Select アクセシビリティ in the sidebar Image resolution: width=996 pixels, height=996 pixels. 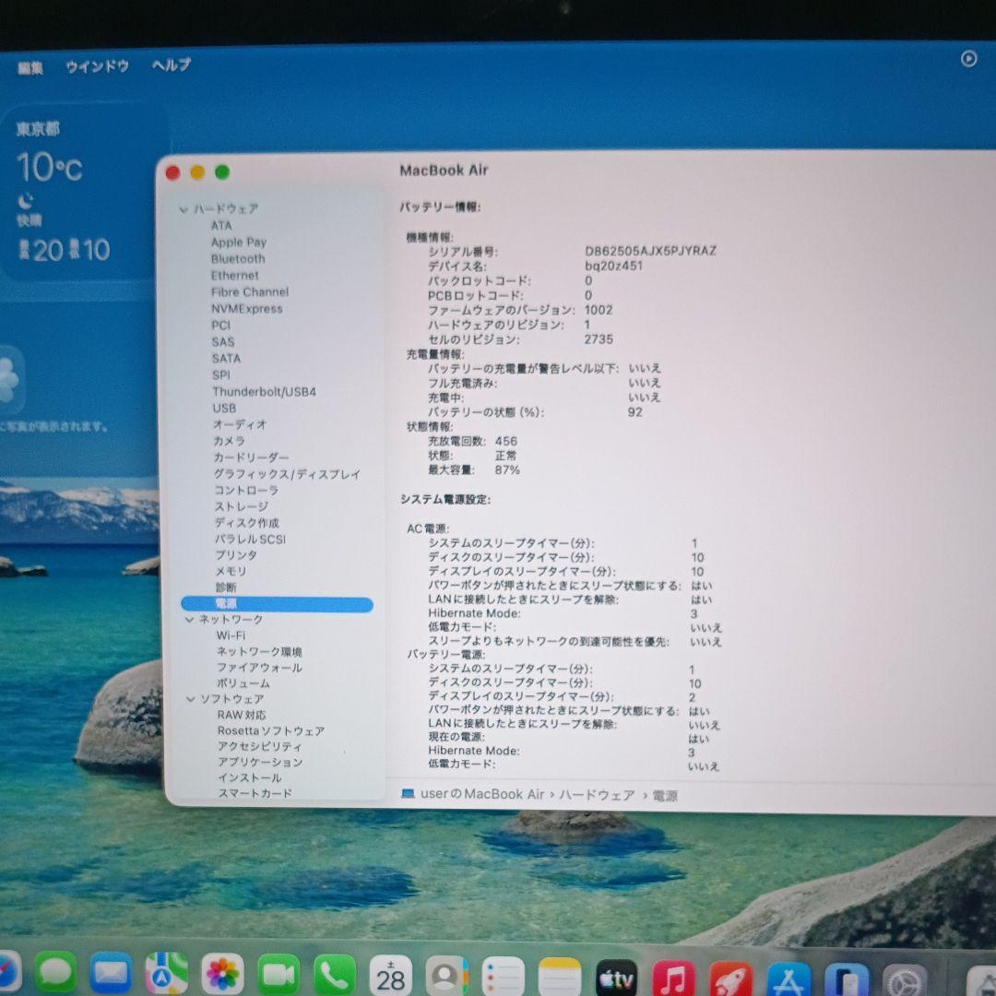click(260, 746)
